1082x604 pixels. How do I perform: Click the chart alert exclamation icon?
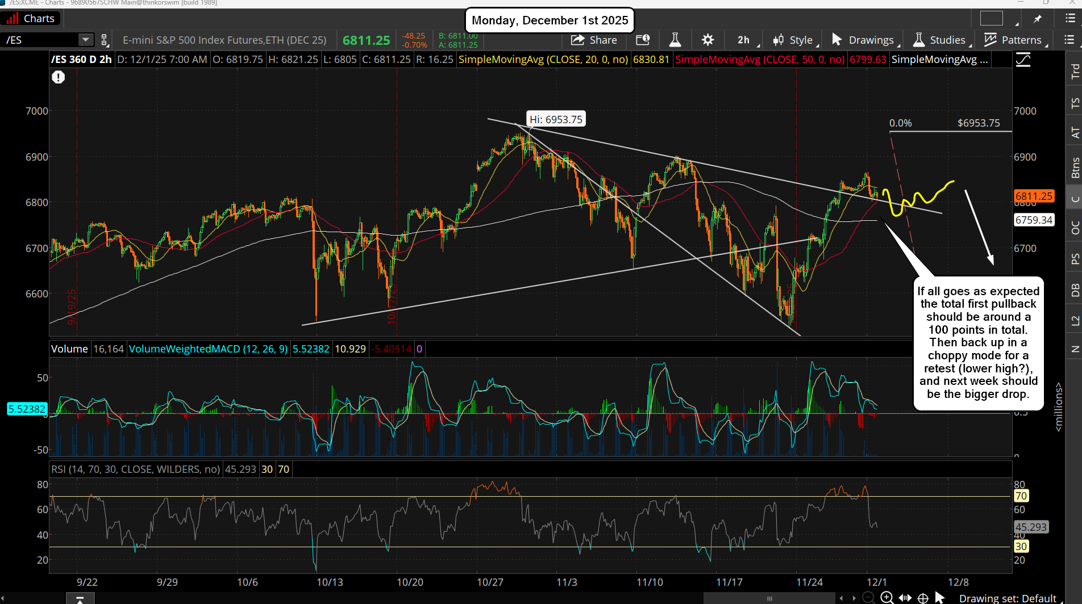(59, 77)
